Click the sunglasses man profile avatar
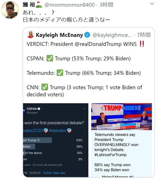The height and width of the screenshot is (178, 156). point(10,10)
